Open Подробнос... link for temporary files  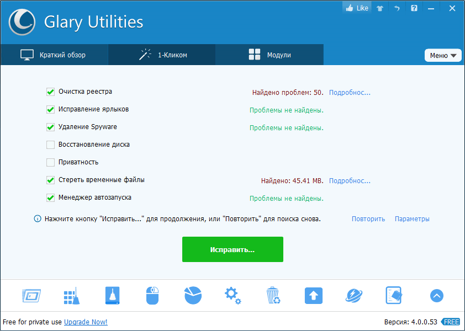[350, 181]
